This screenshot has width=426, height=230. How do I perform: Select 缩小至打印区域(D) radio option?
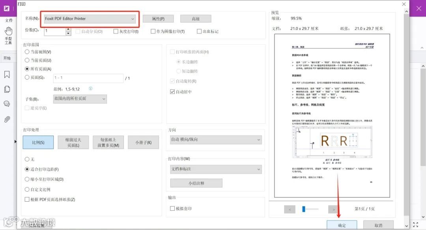click(27, 179)
